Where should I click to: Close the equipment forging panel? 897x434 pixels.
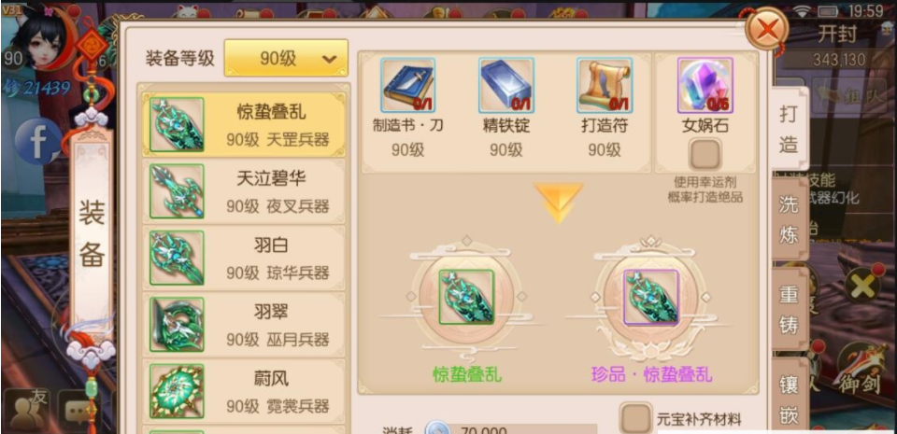coord(766,27)
